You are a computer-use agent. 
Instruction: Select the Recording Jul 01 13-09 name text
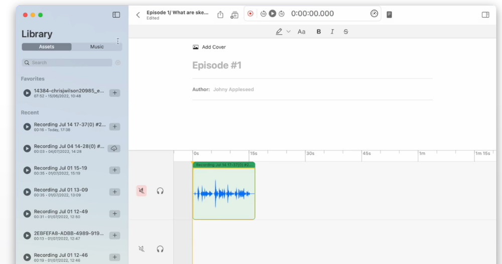click(61, 190)
